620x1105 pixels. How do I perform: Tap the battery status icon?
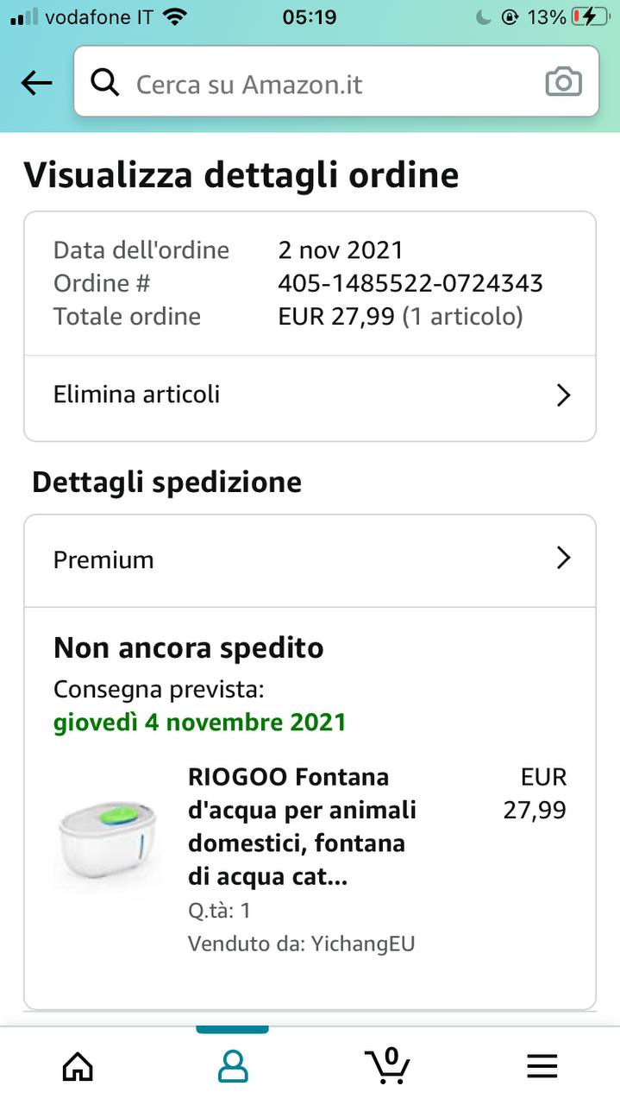click(590, 17)
